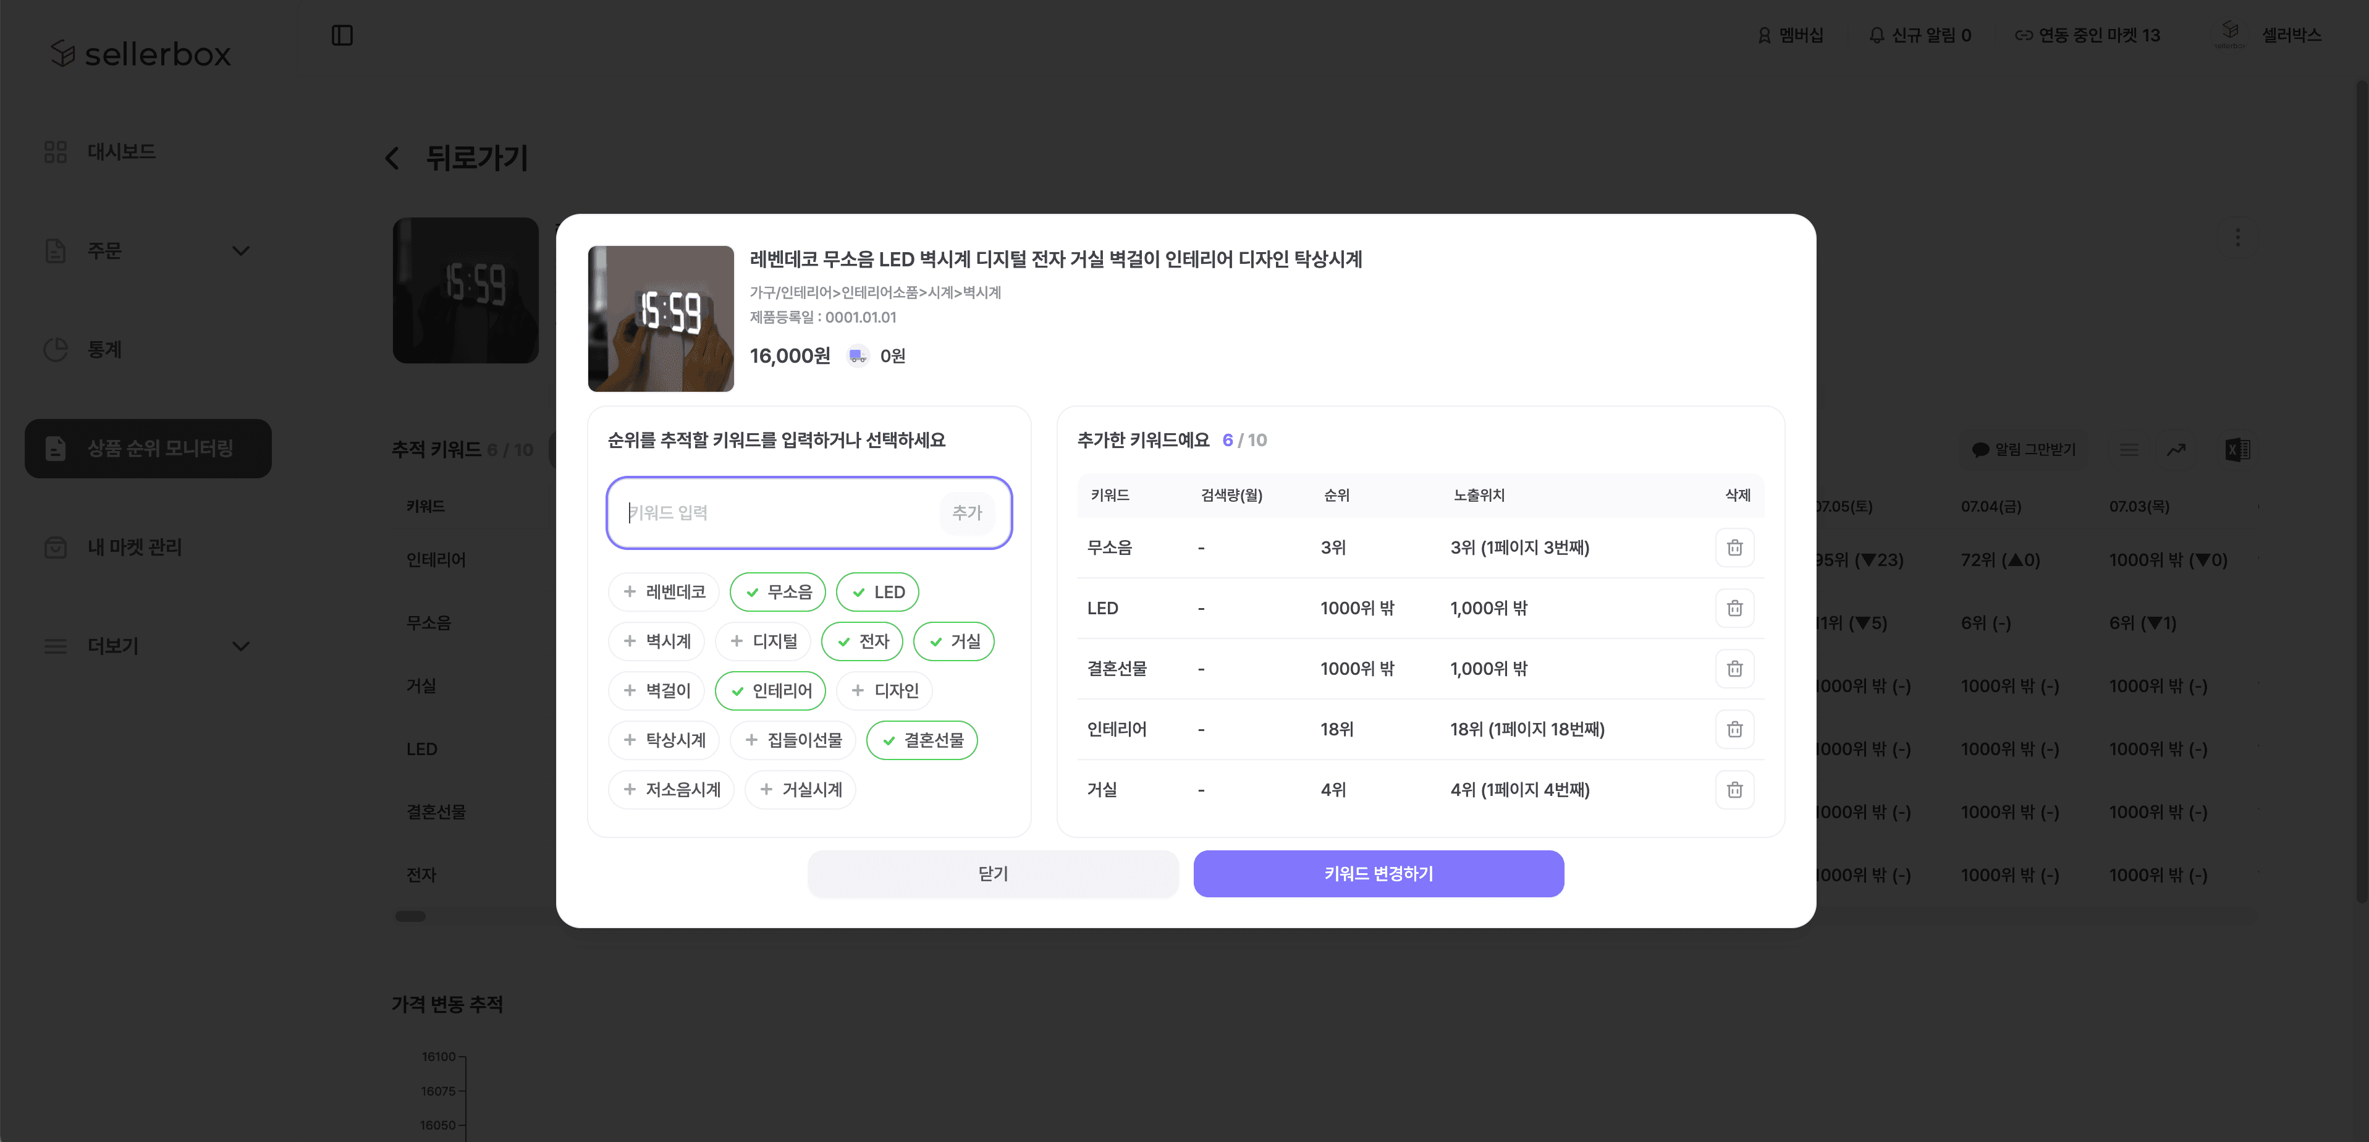Deselect the 전자 keyword chip
This screenshot has height=1142, width=2369.
[x=862, y=642]
